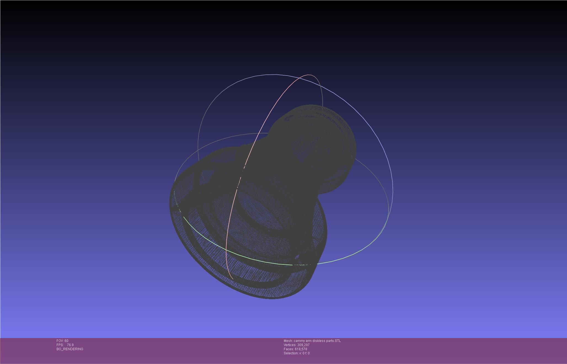Select the 'FOV: 60' status text
567x364 pixels.
(62, 341)
